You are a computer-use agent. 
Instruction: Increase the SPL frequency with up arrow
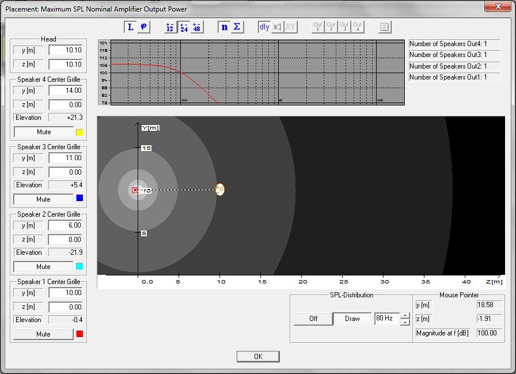coord(405,315)
